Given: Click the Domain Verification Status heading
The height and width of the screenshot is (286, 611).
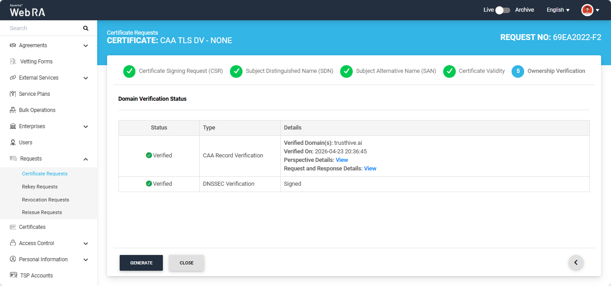Looking at the screenshot, I should point(153,99).
